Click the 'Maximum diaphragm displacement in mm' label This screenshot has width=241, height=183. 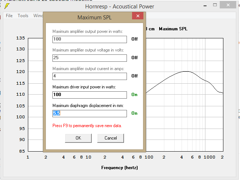pyautogui.click(x=88, y=106)
